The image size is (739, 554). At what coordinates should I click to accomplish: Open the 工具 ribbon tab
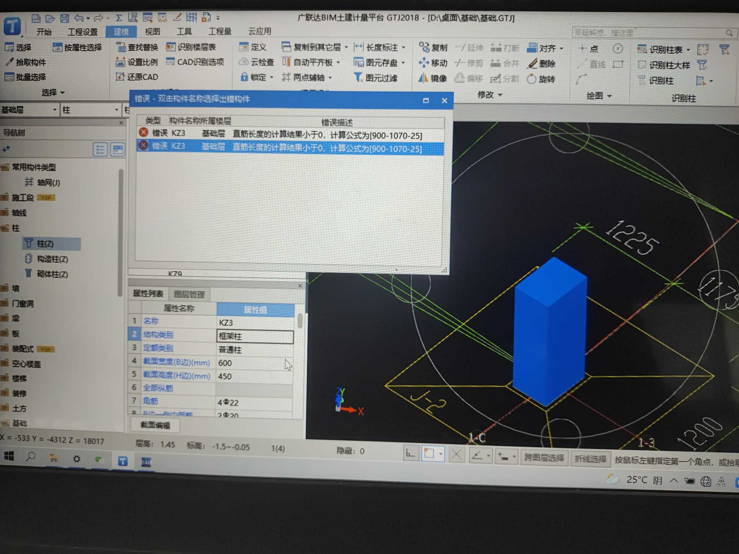click(184, 32)
